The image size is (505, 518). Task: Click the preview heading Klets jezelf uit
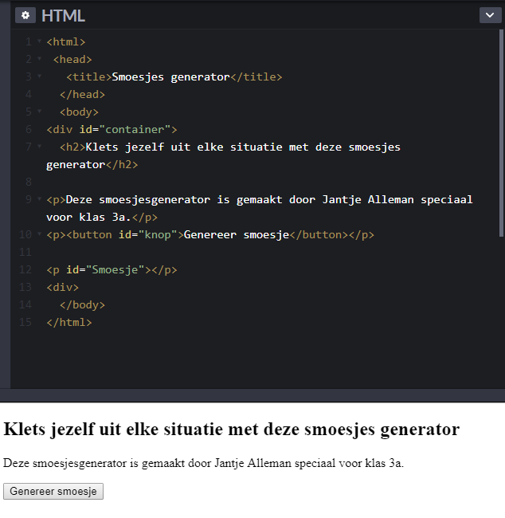tap(231, 430)
